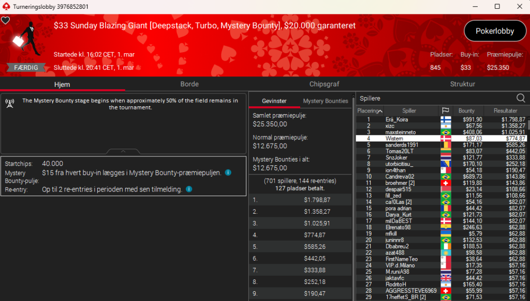Click info icon beside Mystery Bounty-præmiepuljen text

pyautogui.click(x=228, y=173)
